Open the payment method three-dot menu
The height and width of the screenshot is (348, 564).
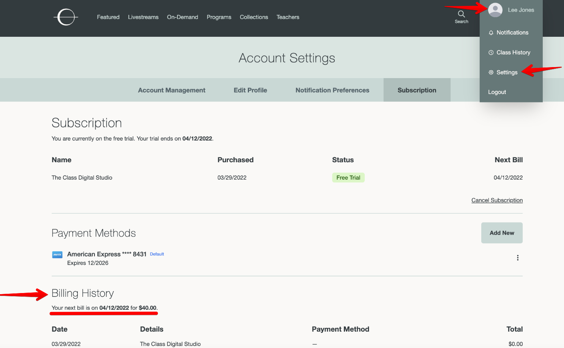tap(517, 258)
